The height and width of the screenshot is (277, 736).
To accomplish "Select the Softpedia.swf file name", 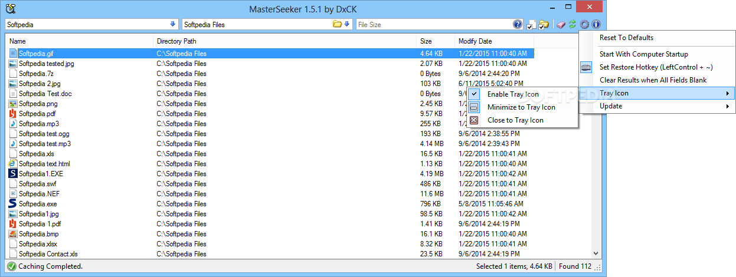I will tap(37, 183).
